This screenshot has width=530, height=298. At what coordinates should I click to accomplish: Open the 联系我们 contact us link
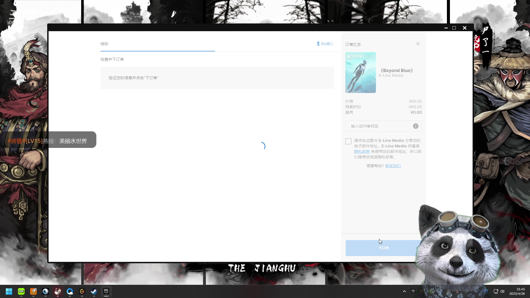click(393, 166)
